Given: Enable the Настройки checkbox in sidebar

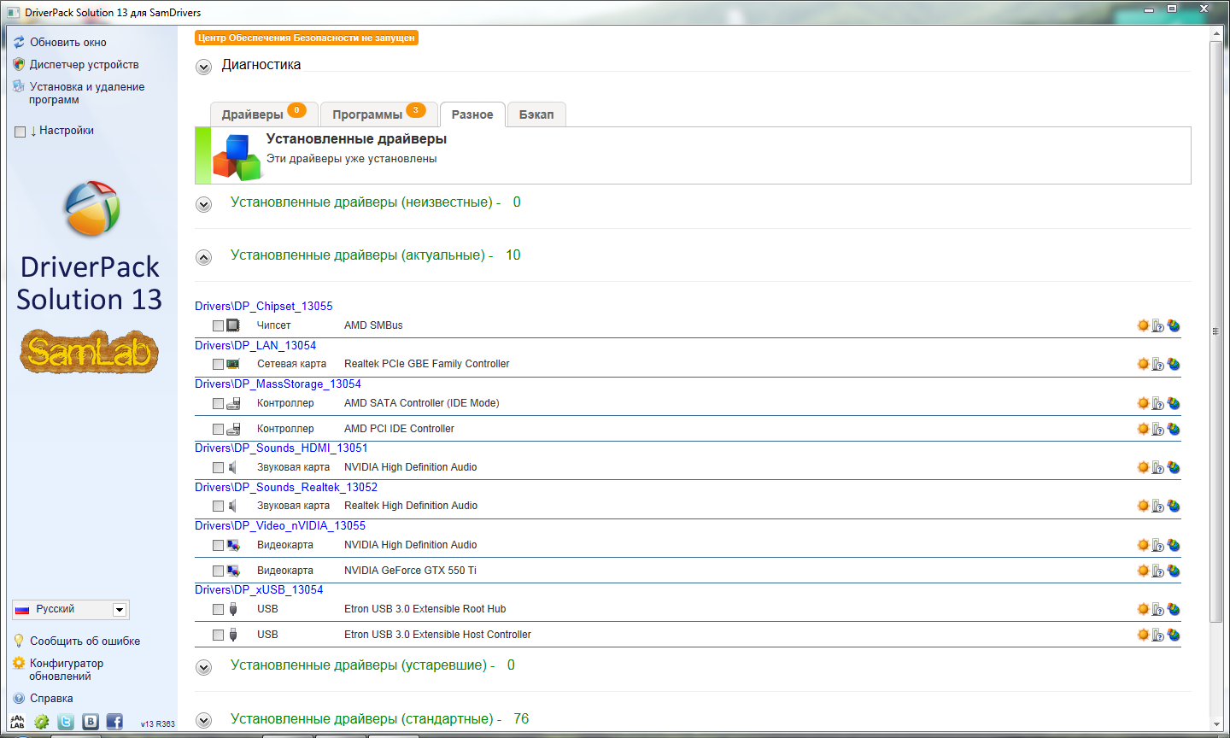Looking at the screenshot, I should [x=20, y=132].
